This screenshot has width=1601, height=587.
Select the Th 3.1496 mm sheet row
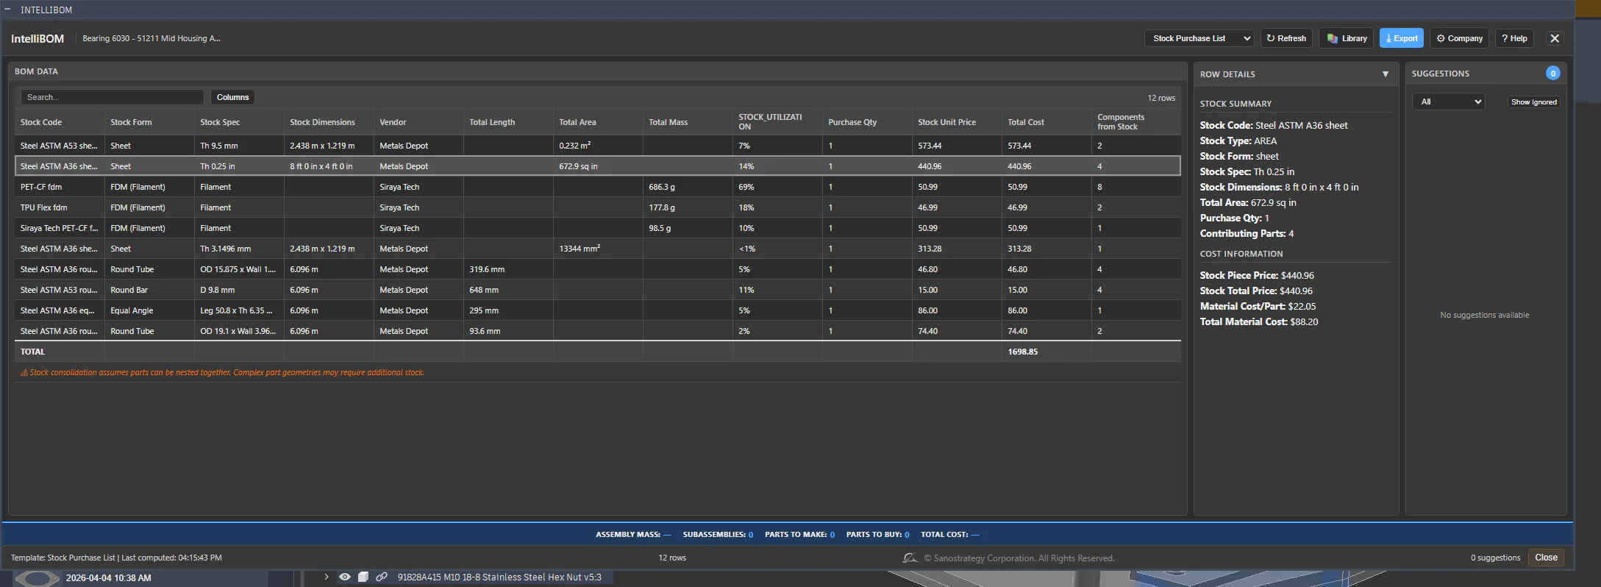pos(598,249)
